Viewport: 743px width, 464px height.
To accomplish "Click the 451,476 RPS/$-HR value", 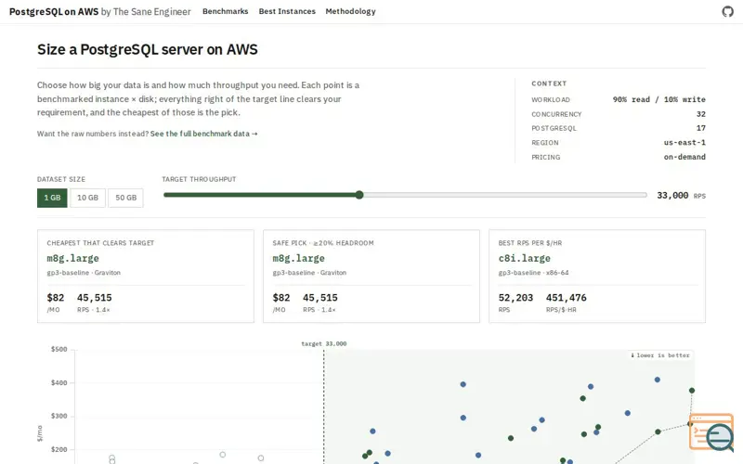I will click(567, 298).
